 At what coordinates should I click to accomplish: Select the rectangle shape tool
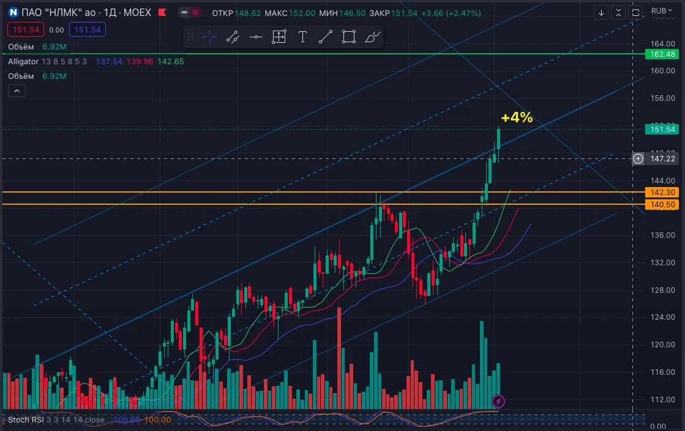coord(348,37)
